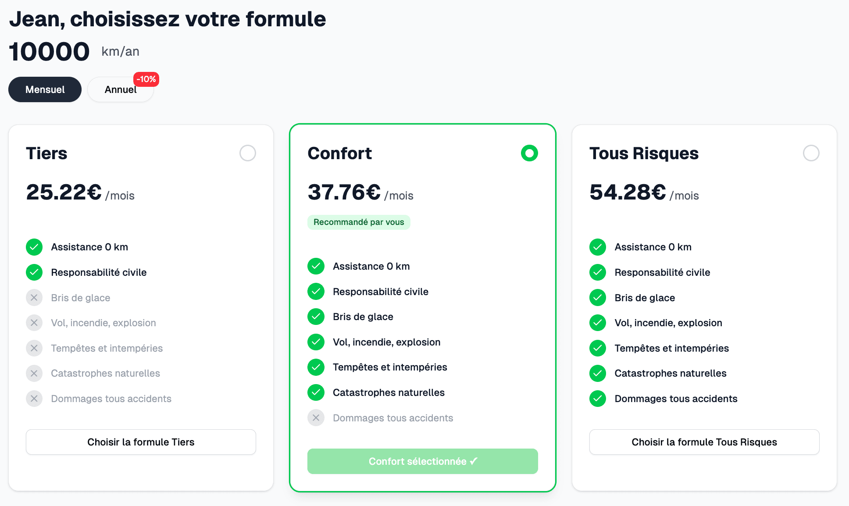Click the -10% discount badge
The image size is (849, 506).
(x=146, y=79)
